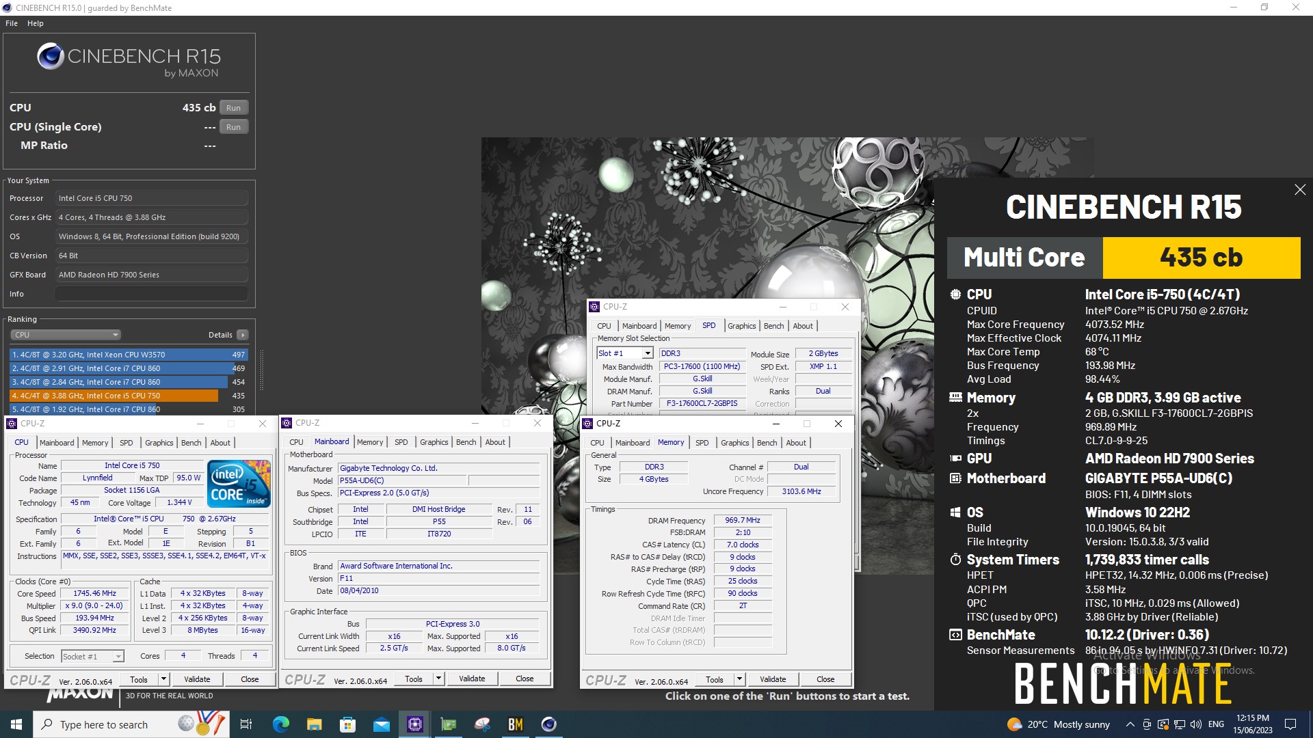Switch to BenchMate via its BM taskbar icon

click(515, 724)
